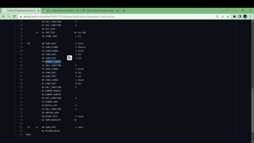Open the Extensions puzzle icon
The image size is (254, 143).
[235, 17]
